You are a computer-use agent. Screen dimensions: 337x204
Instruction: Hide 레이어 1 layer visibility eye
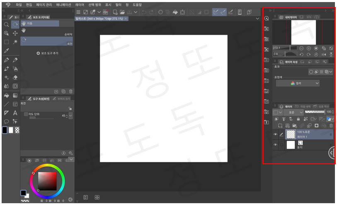pyautogui.click(x=275, y=135)
